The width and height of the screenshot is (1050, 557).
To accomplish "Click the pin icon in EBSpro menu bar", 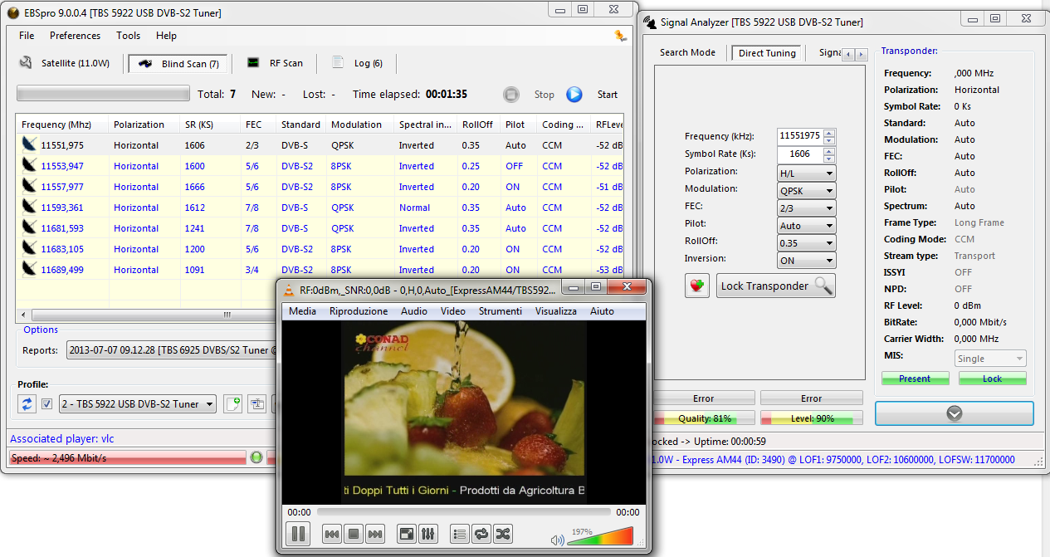I will (620, 36).
